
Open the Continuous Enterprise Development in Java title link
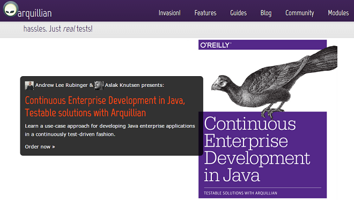point(105,107)
